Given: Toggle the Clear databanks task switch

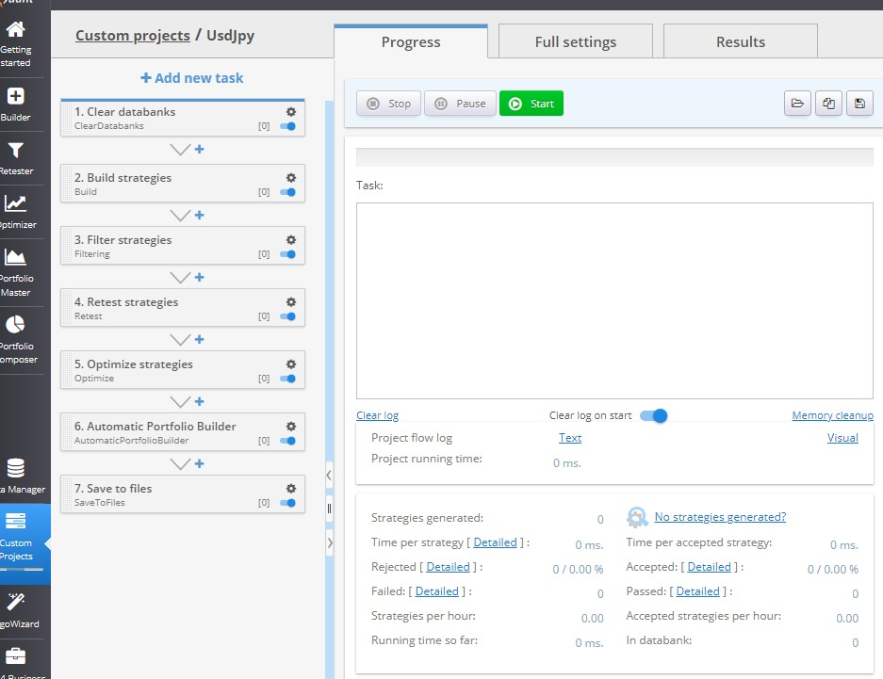Looking at the screenshot, I should (288, 126).
